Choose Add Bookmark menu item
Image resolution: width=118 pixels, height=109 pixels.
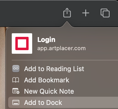point(63,80)
